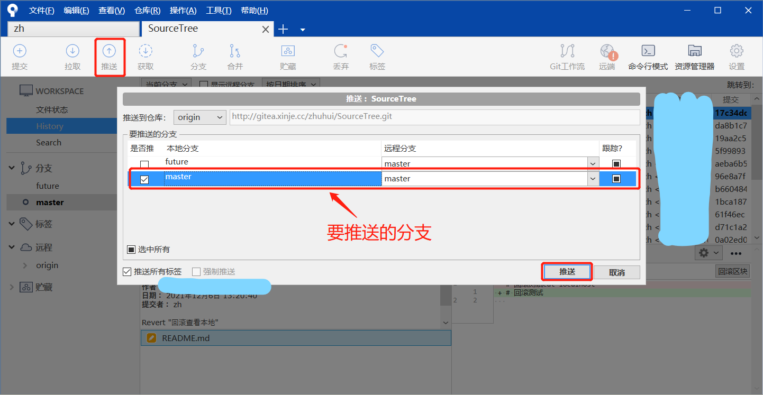The image size is (763, 395).
Task: Click the 获取 (Fetch) toolbar icon
Action: point(146,51)
